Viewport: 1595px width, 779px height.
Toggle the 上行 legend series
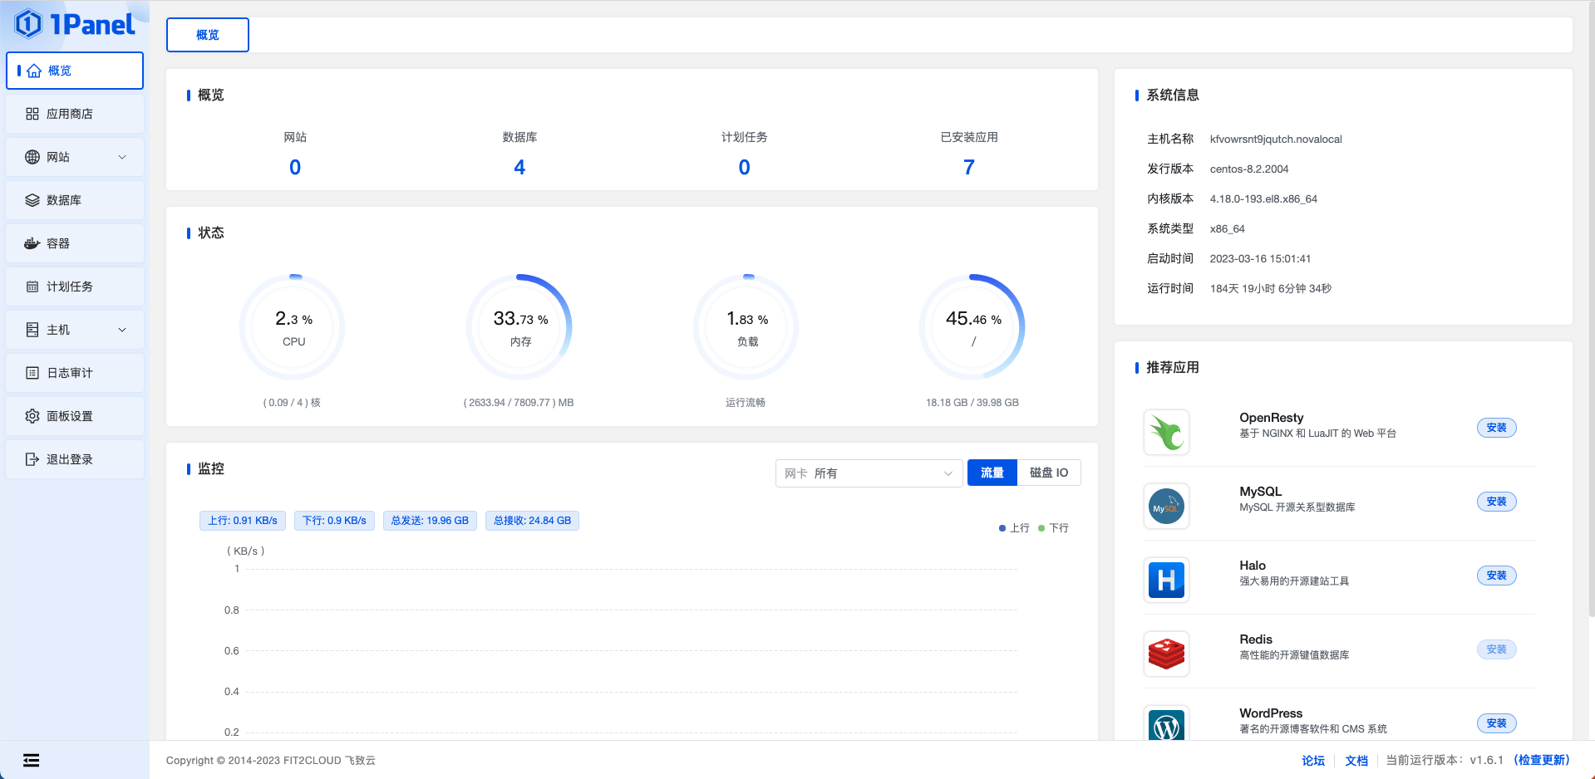click(1014, 528)
